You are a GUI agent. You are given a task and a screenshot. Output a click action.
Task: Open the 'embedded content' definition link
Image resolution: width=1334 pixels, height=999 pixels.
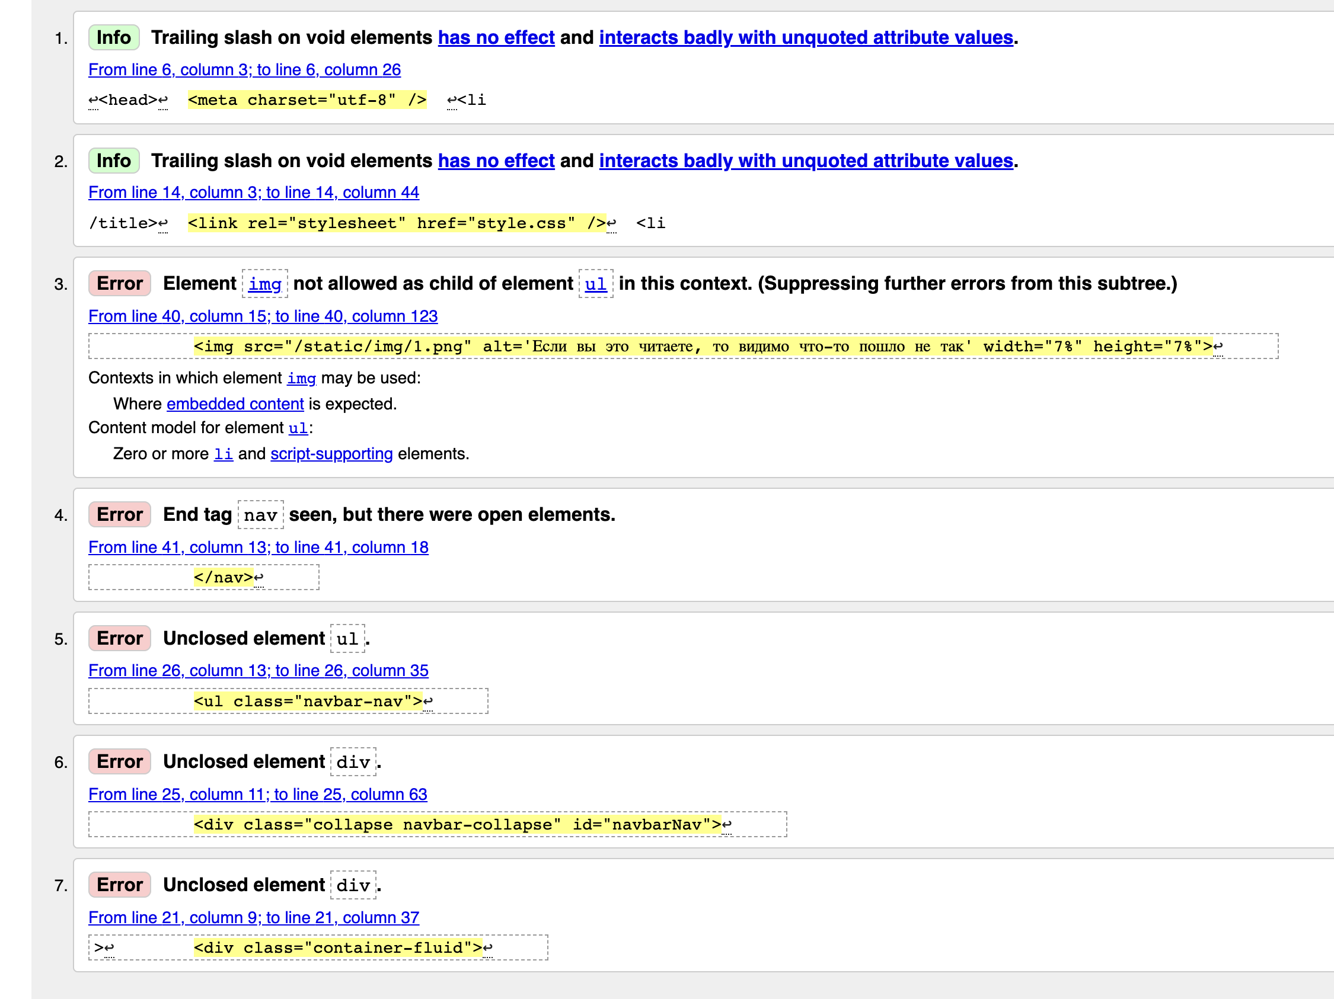(235, 404)
